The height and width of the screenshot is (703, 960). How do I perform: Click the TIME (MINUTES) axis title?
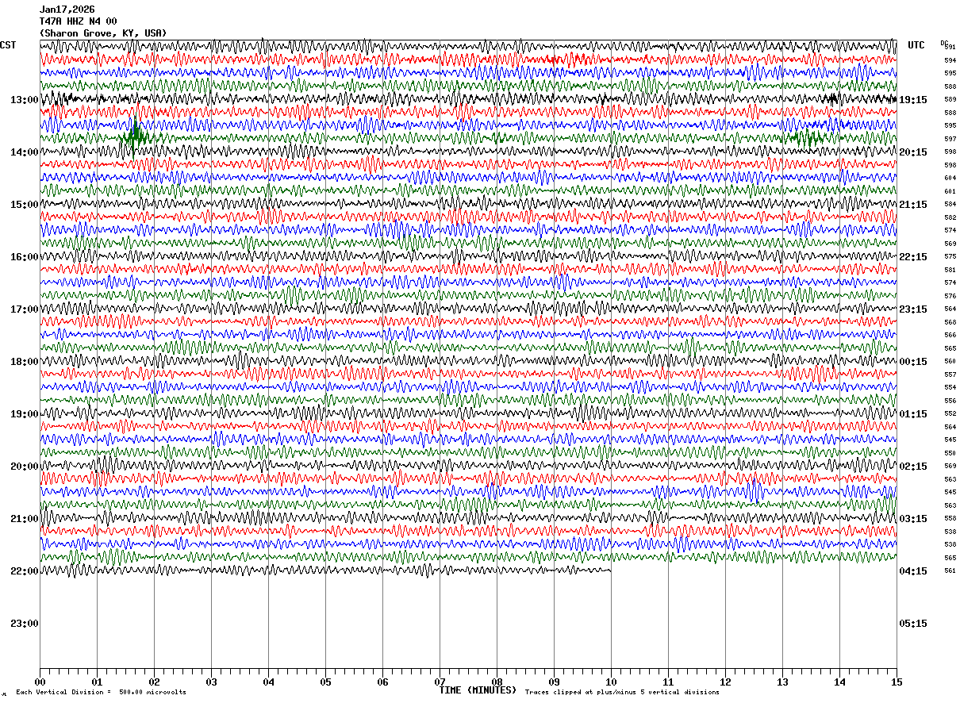[x=478, y=690]
